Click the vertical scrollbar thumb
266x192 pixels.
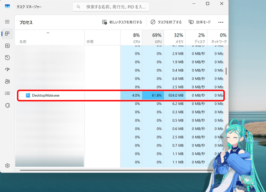coord(226,71)
